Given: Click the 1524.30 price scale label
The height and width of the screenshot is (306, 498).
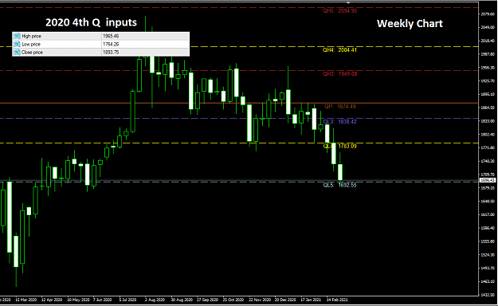Looking at the screenshot, I should (488, 254).
